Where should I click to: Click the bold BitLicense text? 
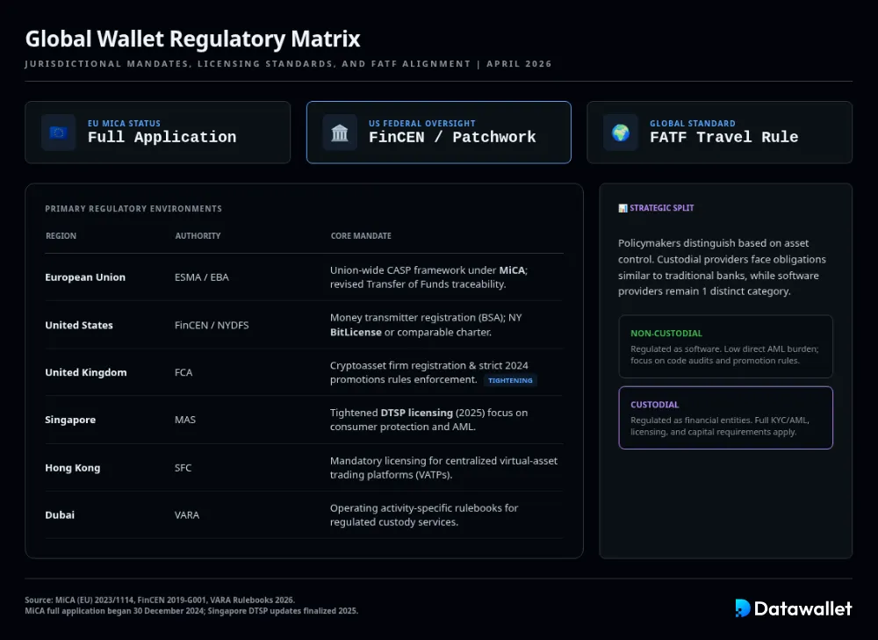[x=356, y=332]
